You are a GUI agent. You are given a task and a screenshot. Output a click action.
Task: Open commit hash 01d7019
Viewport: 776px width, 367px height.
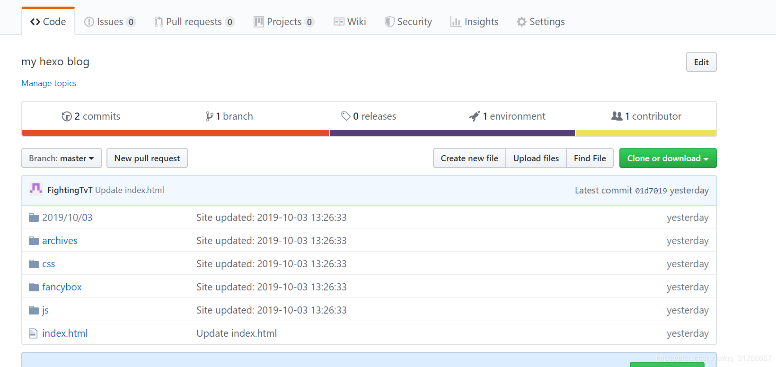[x=651, y=191]
